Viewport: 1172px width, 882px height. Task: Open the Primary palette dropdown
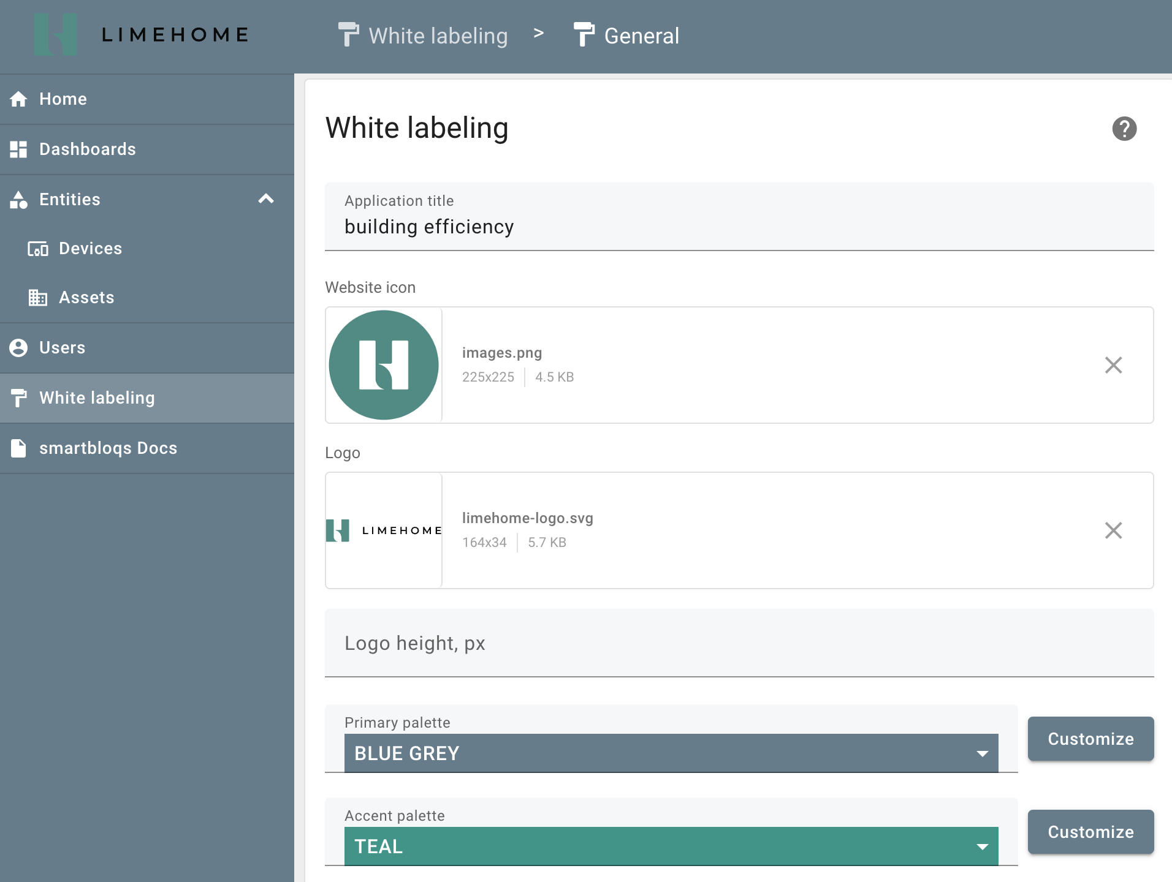coord(671,753)
